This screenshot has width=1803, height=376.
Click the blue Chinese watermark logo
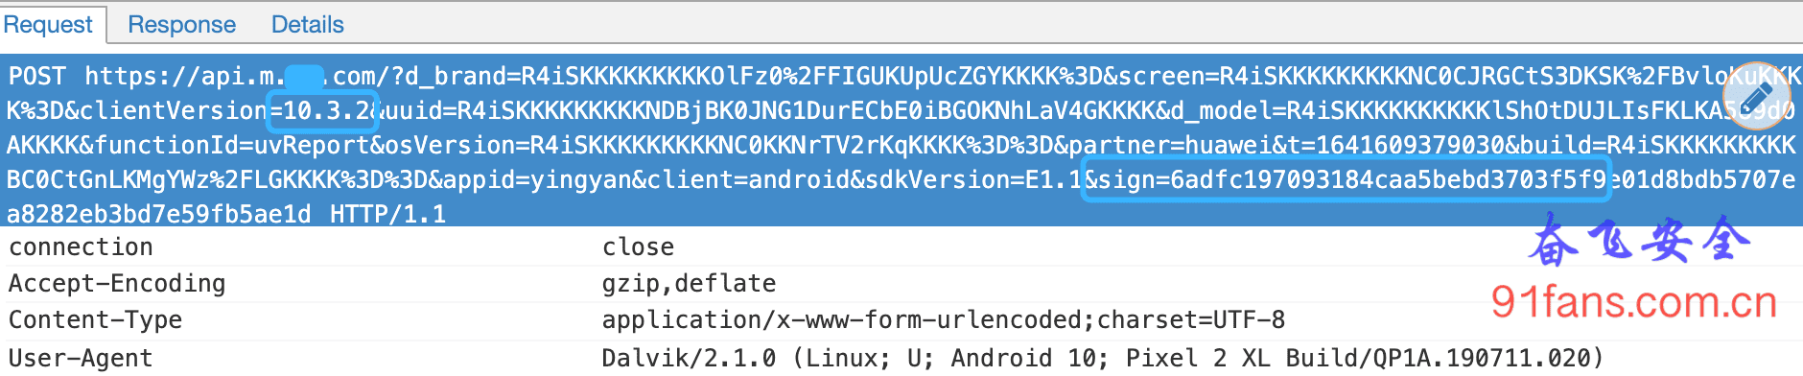pos(1638,240)
